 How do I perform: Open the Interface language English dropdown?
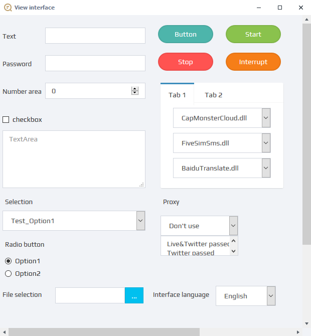271,296
